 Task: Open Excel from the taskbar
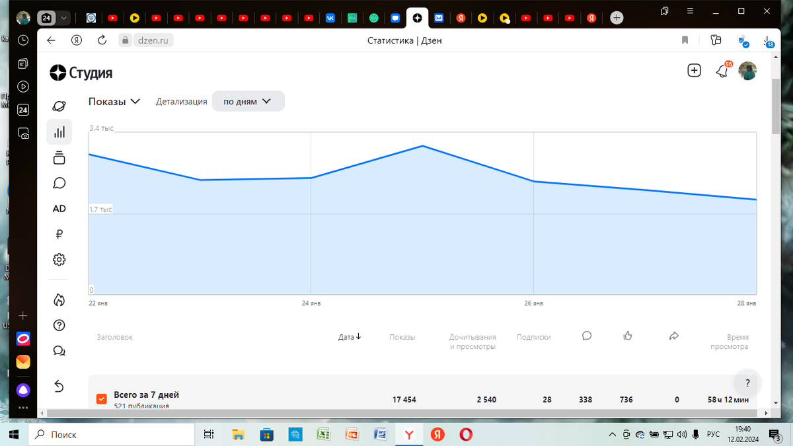(x=324, y=434)
